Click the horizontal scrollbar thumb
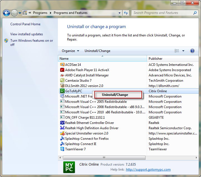 (x=104, y=158)
